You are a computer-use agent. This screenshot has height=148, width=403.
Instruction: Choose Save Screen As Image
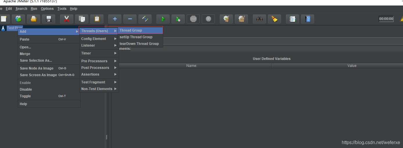(49, 75)
